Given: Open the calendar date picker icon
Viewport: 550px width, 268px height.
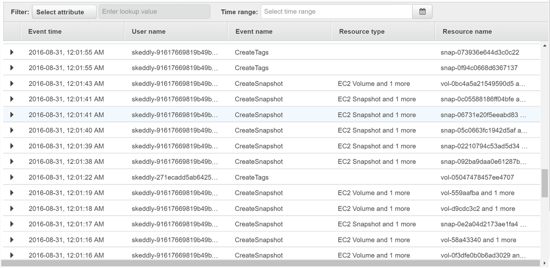Looking at the screenshot, I should pos(422,12).
